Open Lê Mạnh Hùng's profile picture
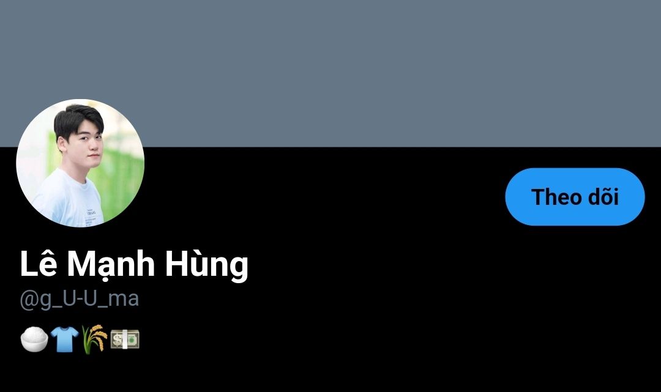661x392 pixels. tap(80, 163)
